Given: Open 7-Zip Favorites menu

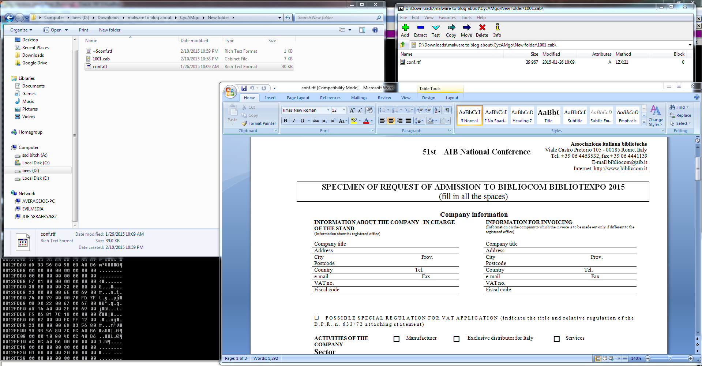Looking at the screenshot, I should [x=447, y=18].
